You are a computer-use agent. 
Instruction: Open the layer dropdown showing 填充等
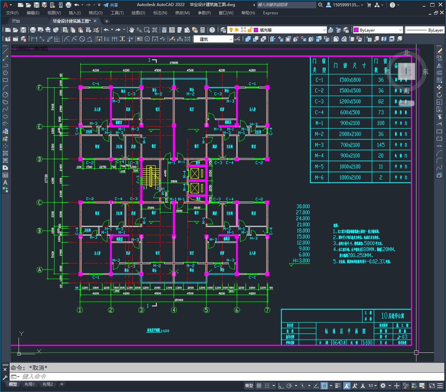coord(277,30)
